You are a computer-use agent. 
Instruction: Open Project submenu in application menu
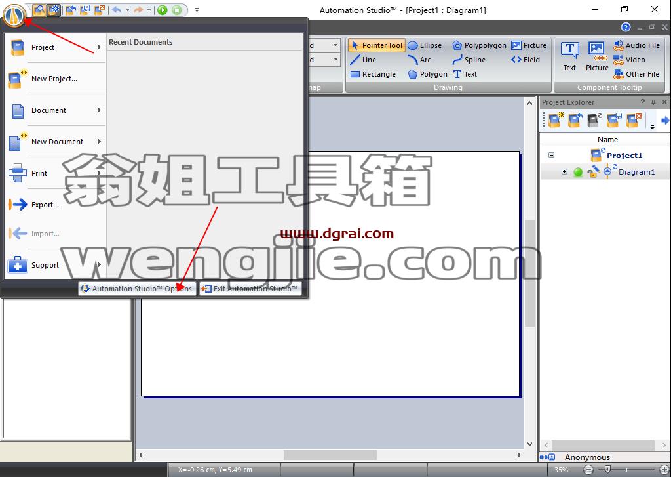click(55, 47)
